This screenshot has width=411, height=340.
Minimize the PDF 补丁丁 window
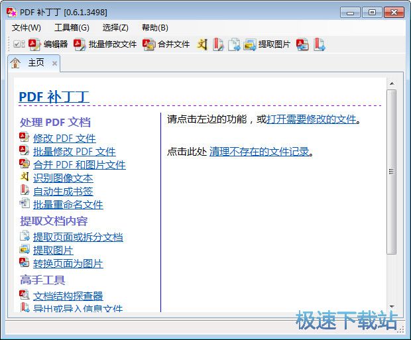(x=350, y=13)
